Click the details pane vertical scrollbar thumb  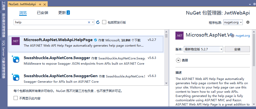[254, 50]
